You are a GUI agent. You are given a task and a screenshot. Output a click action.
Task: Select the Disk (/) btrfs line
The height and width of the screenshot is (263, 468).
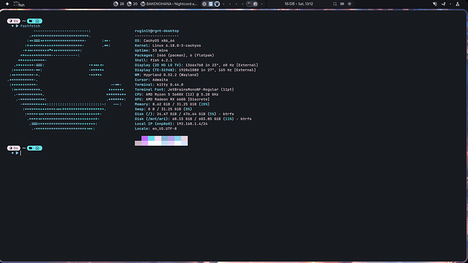[x=184, y=114]
